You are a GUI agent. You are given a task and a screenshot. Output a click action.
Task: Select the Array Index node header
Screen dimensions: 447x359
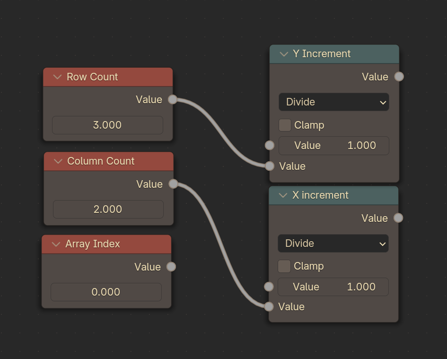106,244
